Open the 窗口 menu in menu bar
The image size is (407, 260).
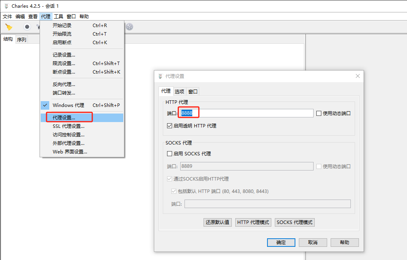[71, 16]
